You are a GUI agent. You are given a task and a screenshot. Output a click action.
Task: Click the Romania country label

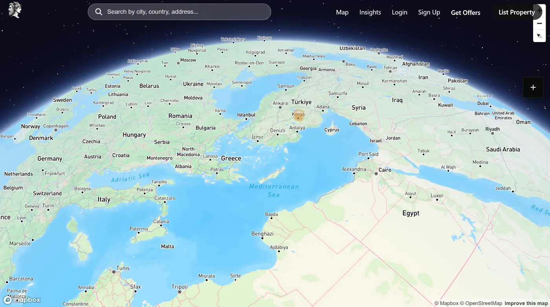180,116
